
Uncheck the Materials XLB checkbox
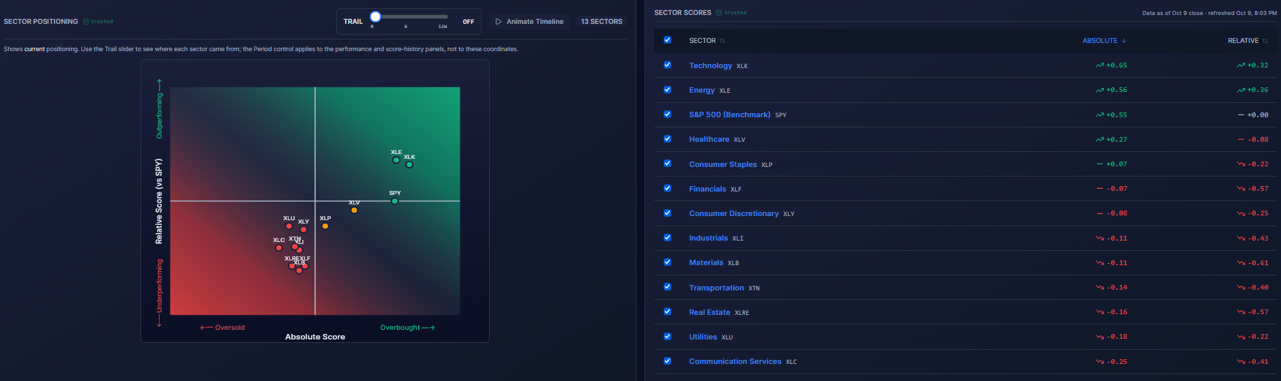667,262
